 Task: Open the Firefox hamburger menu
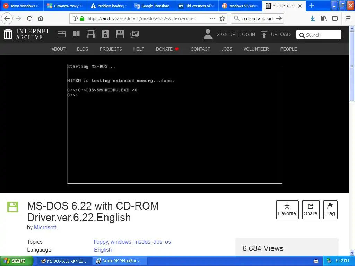coord(348,19)
